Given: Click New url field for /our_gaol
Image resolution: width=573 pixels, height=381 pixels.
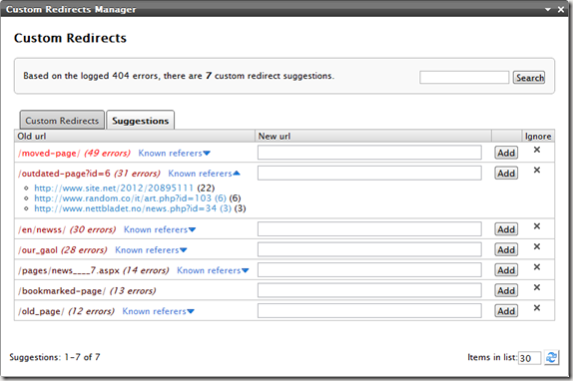Looking at the screenshot, I should [x=369, y=249].
